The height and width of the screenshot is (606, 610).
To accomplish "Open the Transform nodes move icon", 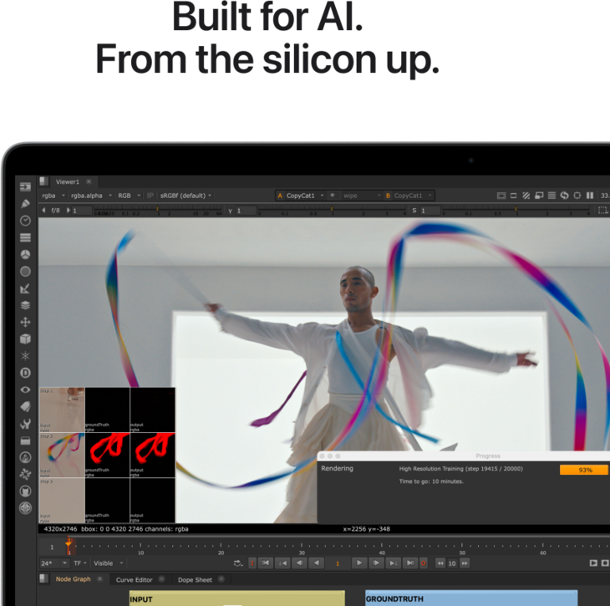I will pyautogui.click(x=25, y=322).
